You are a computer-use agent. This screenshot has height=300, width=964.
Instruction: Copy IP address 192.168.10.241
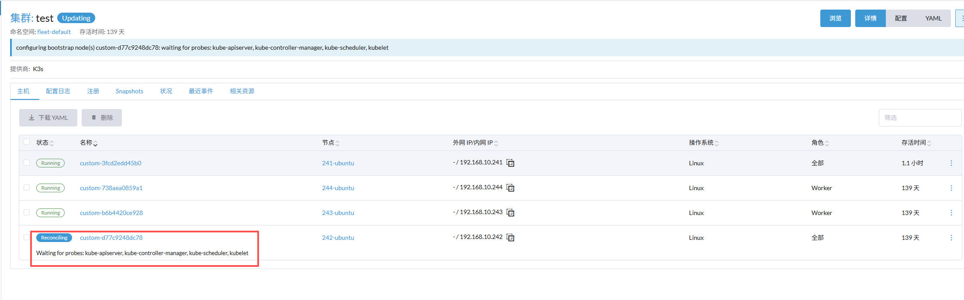click(510, 163)
